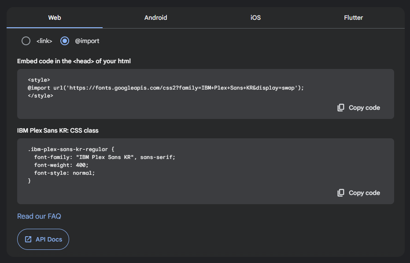This screenshot has height=263, width=410.
Task: Open the API Docs button
Action: 43,239
